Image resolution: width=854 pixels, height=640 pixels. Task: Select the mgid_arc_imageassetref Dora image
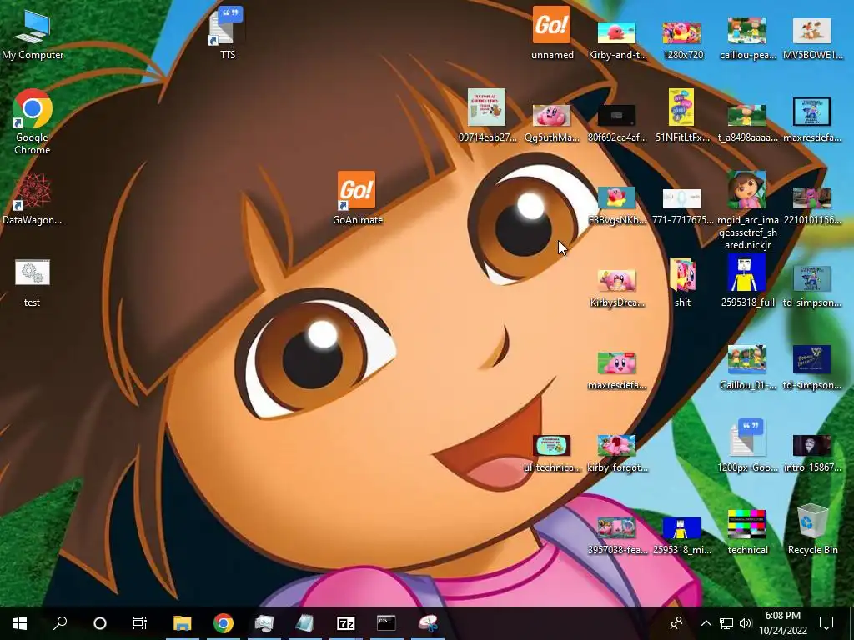pos(747,210)
